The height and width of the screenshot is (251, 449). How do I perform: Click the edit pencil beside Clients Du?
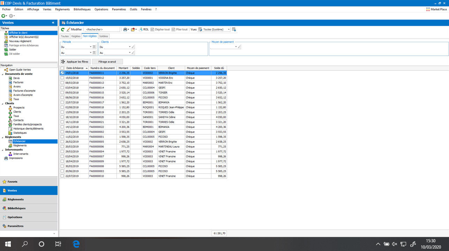(x=133, y=47)
